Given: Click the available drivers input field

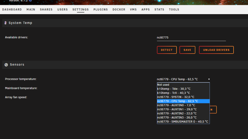Looking at the screenshot, I should tap(191, 38).
